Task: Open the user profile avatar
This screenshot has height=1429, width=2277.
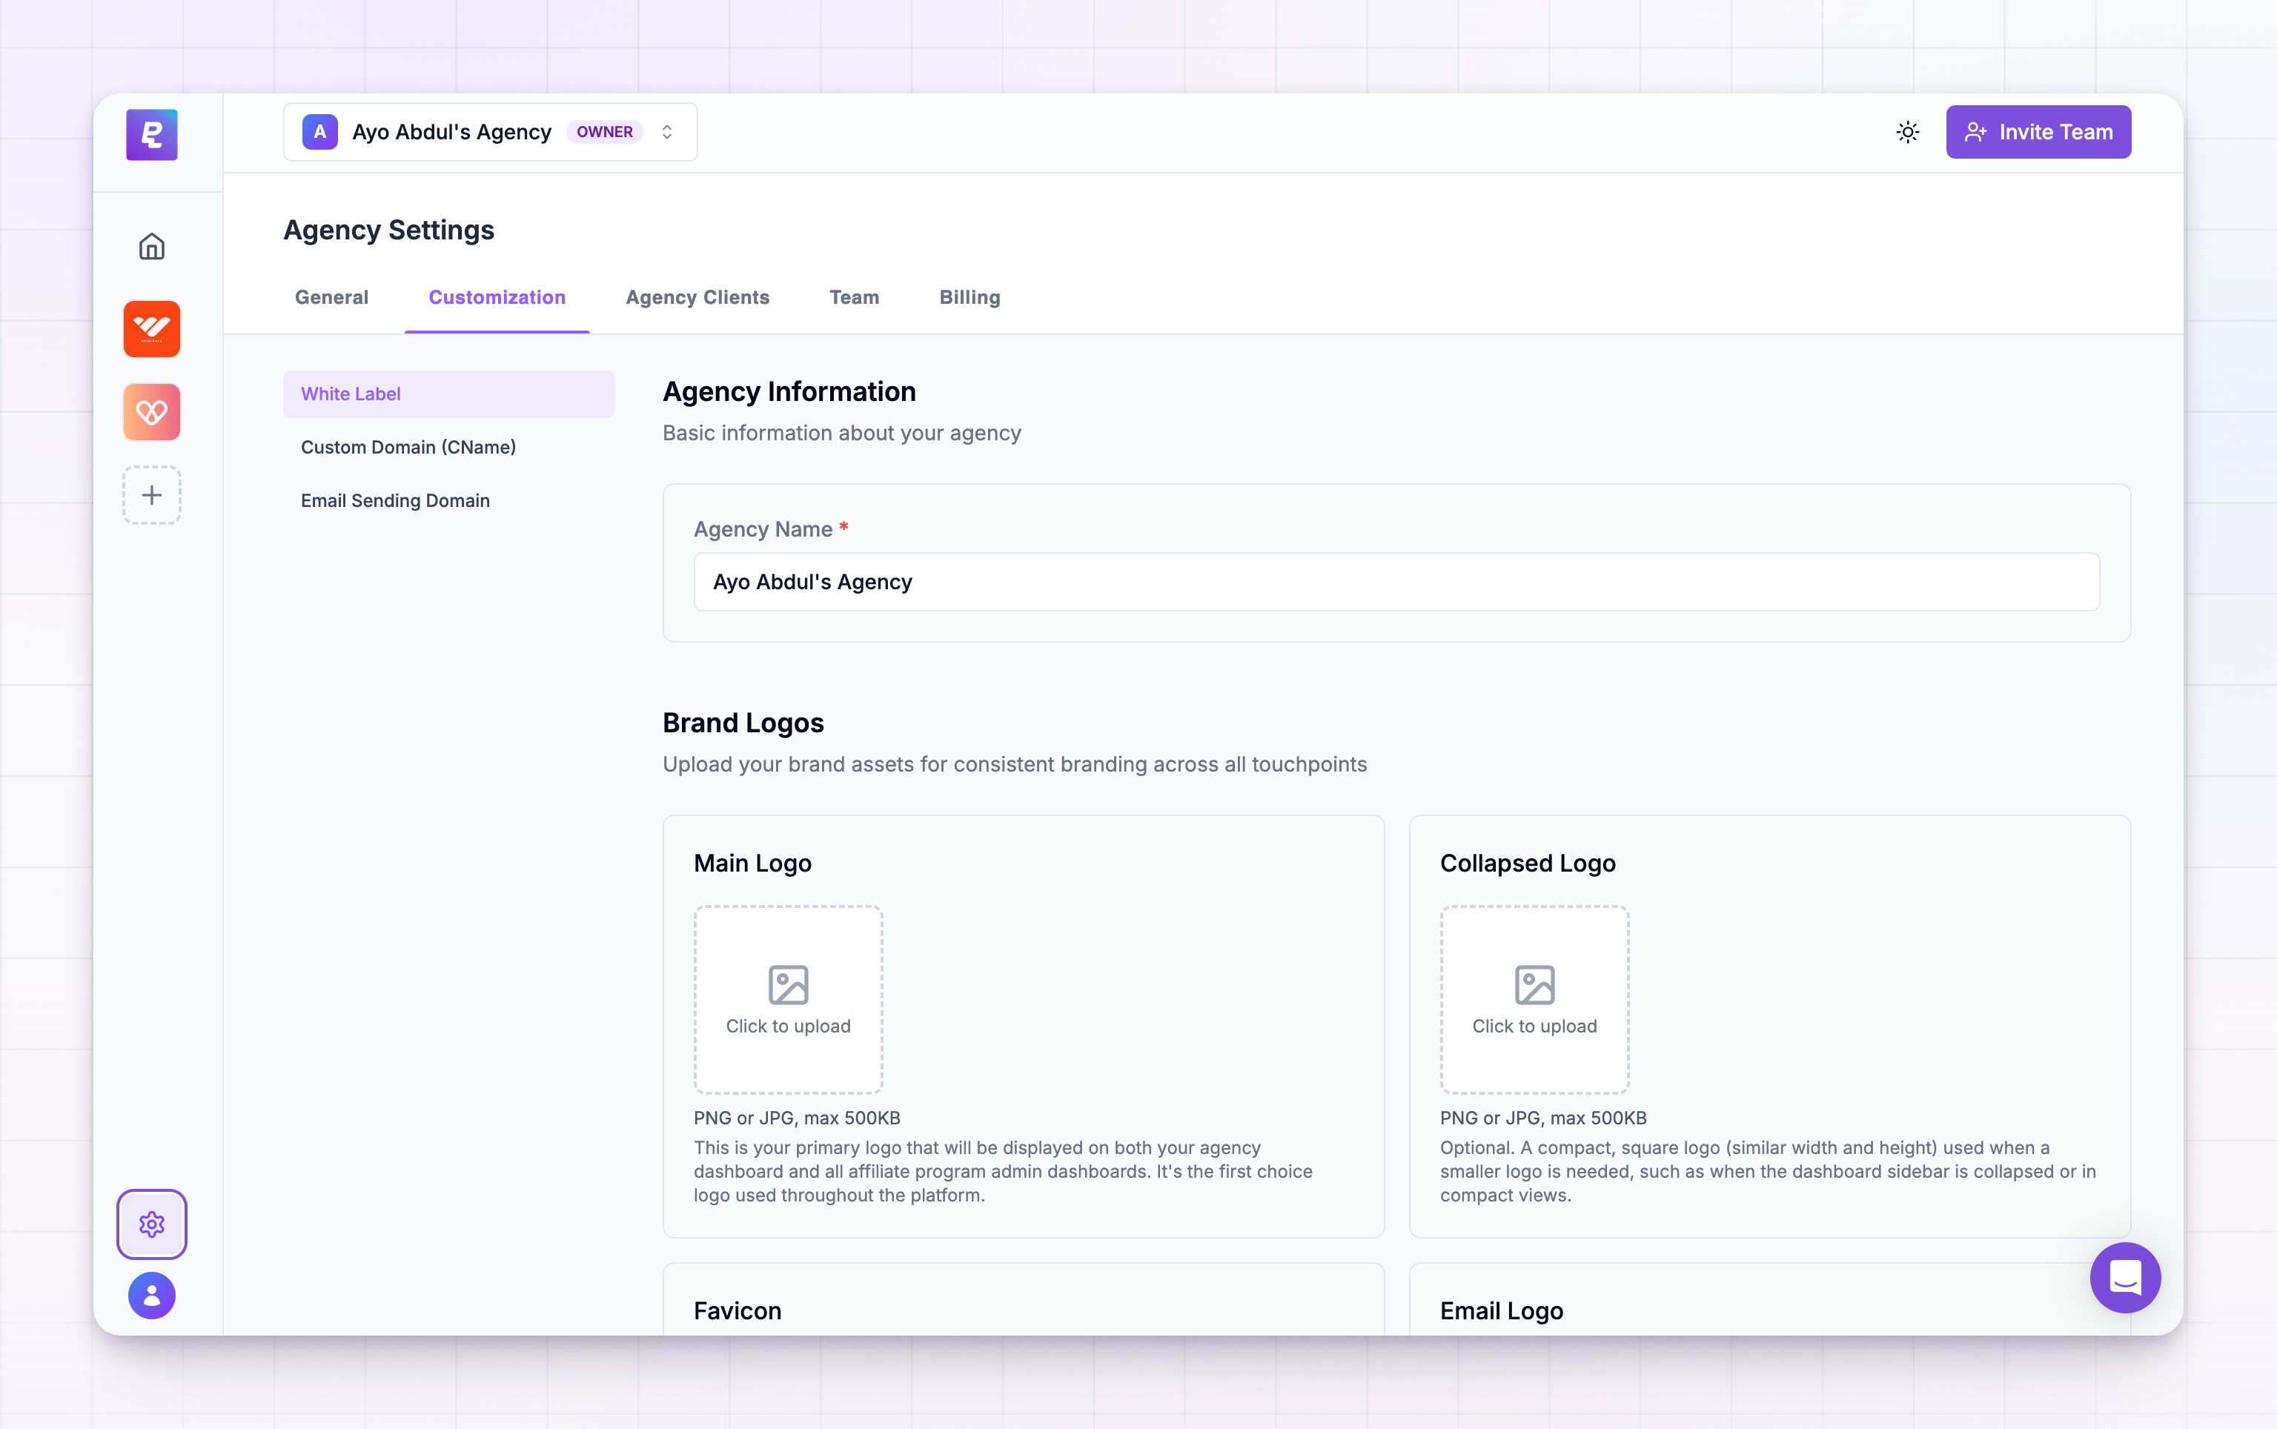Action: 151,1296
